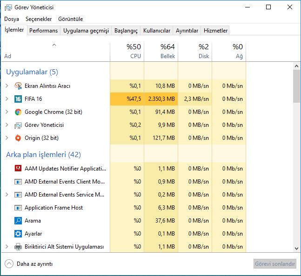Click the scrollbar up arrow

pos(296,66)
